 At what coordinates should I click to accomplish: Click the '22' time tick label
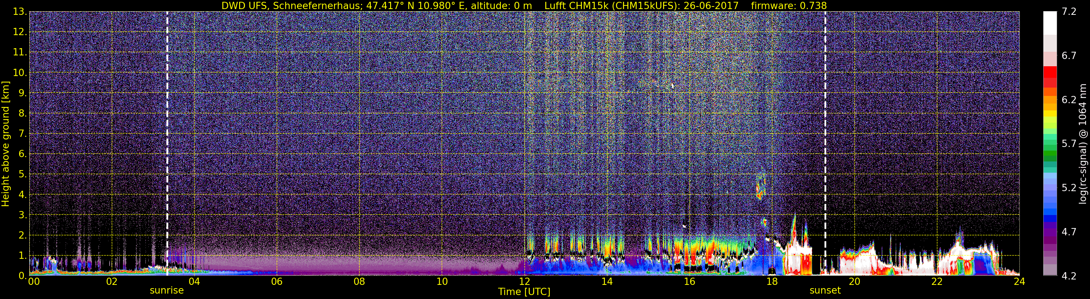click(x=937, y=282)
